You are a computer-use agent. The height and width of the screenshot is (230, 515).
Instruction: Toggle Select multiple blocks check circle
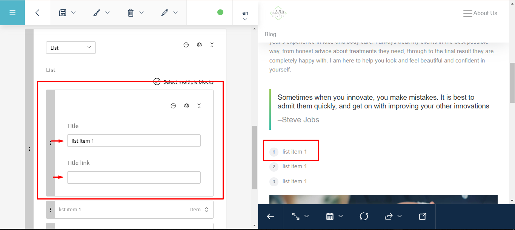pos(157,82)
